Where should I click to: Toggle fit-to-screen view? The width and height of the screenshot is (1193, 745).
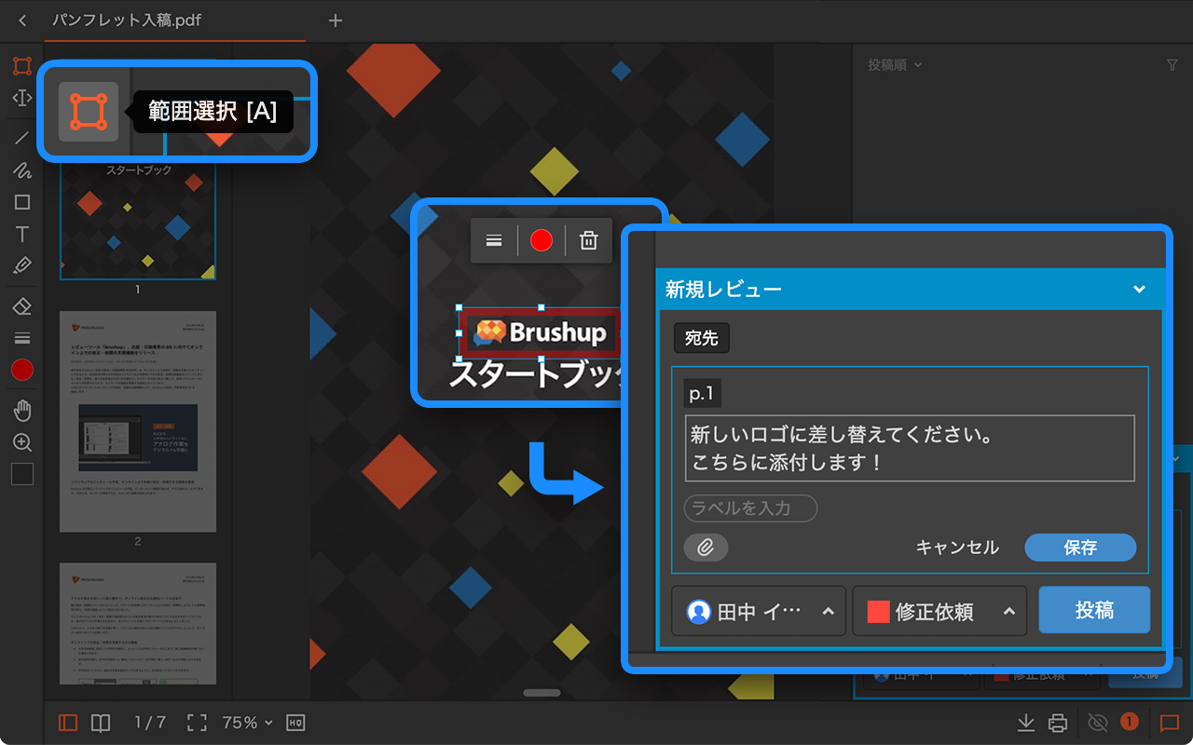tap(197, 723)
